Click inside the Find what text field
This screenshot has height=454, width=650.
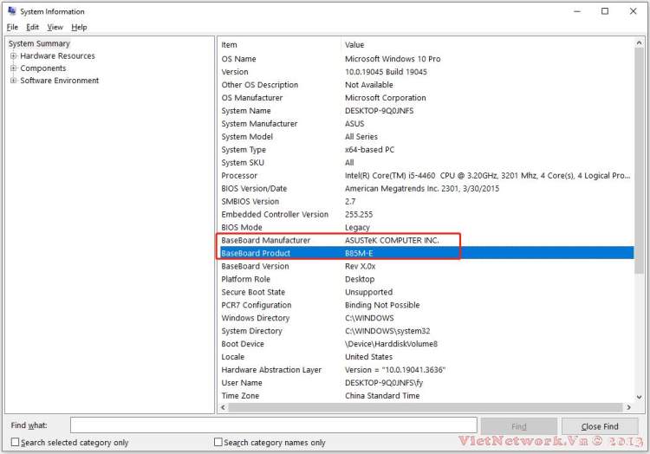click(273, 425)
